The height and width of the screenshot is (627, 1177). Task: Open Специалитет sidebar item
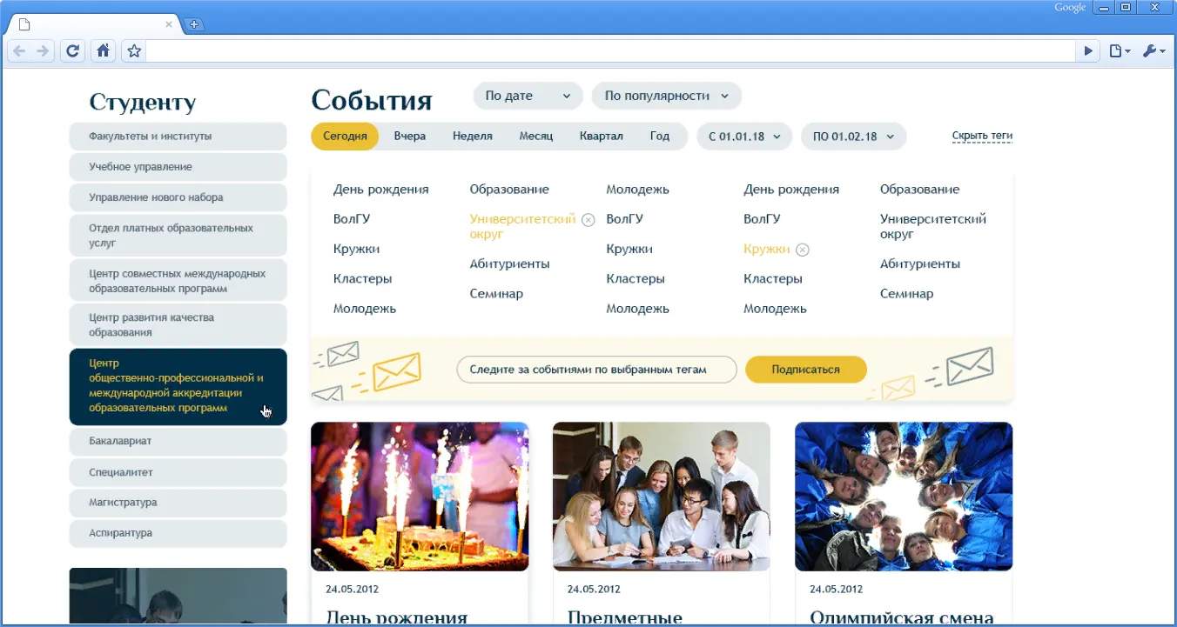tap(178, 472)
